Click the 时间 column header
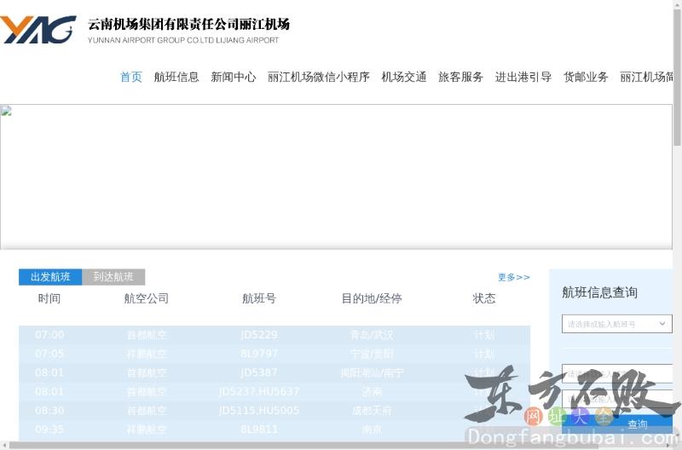 tap(49, 298)
